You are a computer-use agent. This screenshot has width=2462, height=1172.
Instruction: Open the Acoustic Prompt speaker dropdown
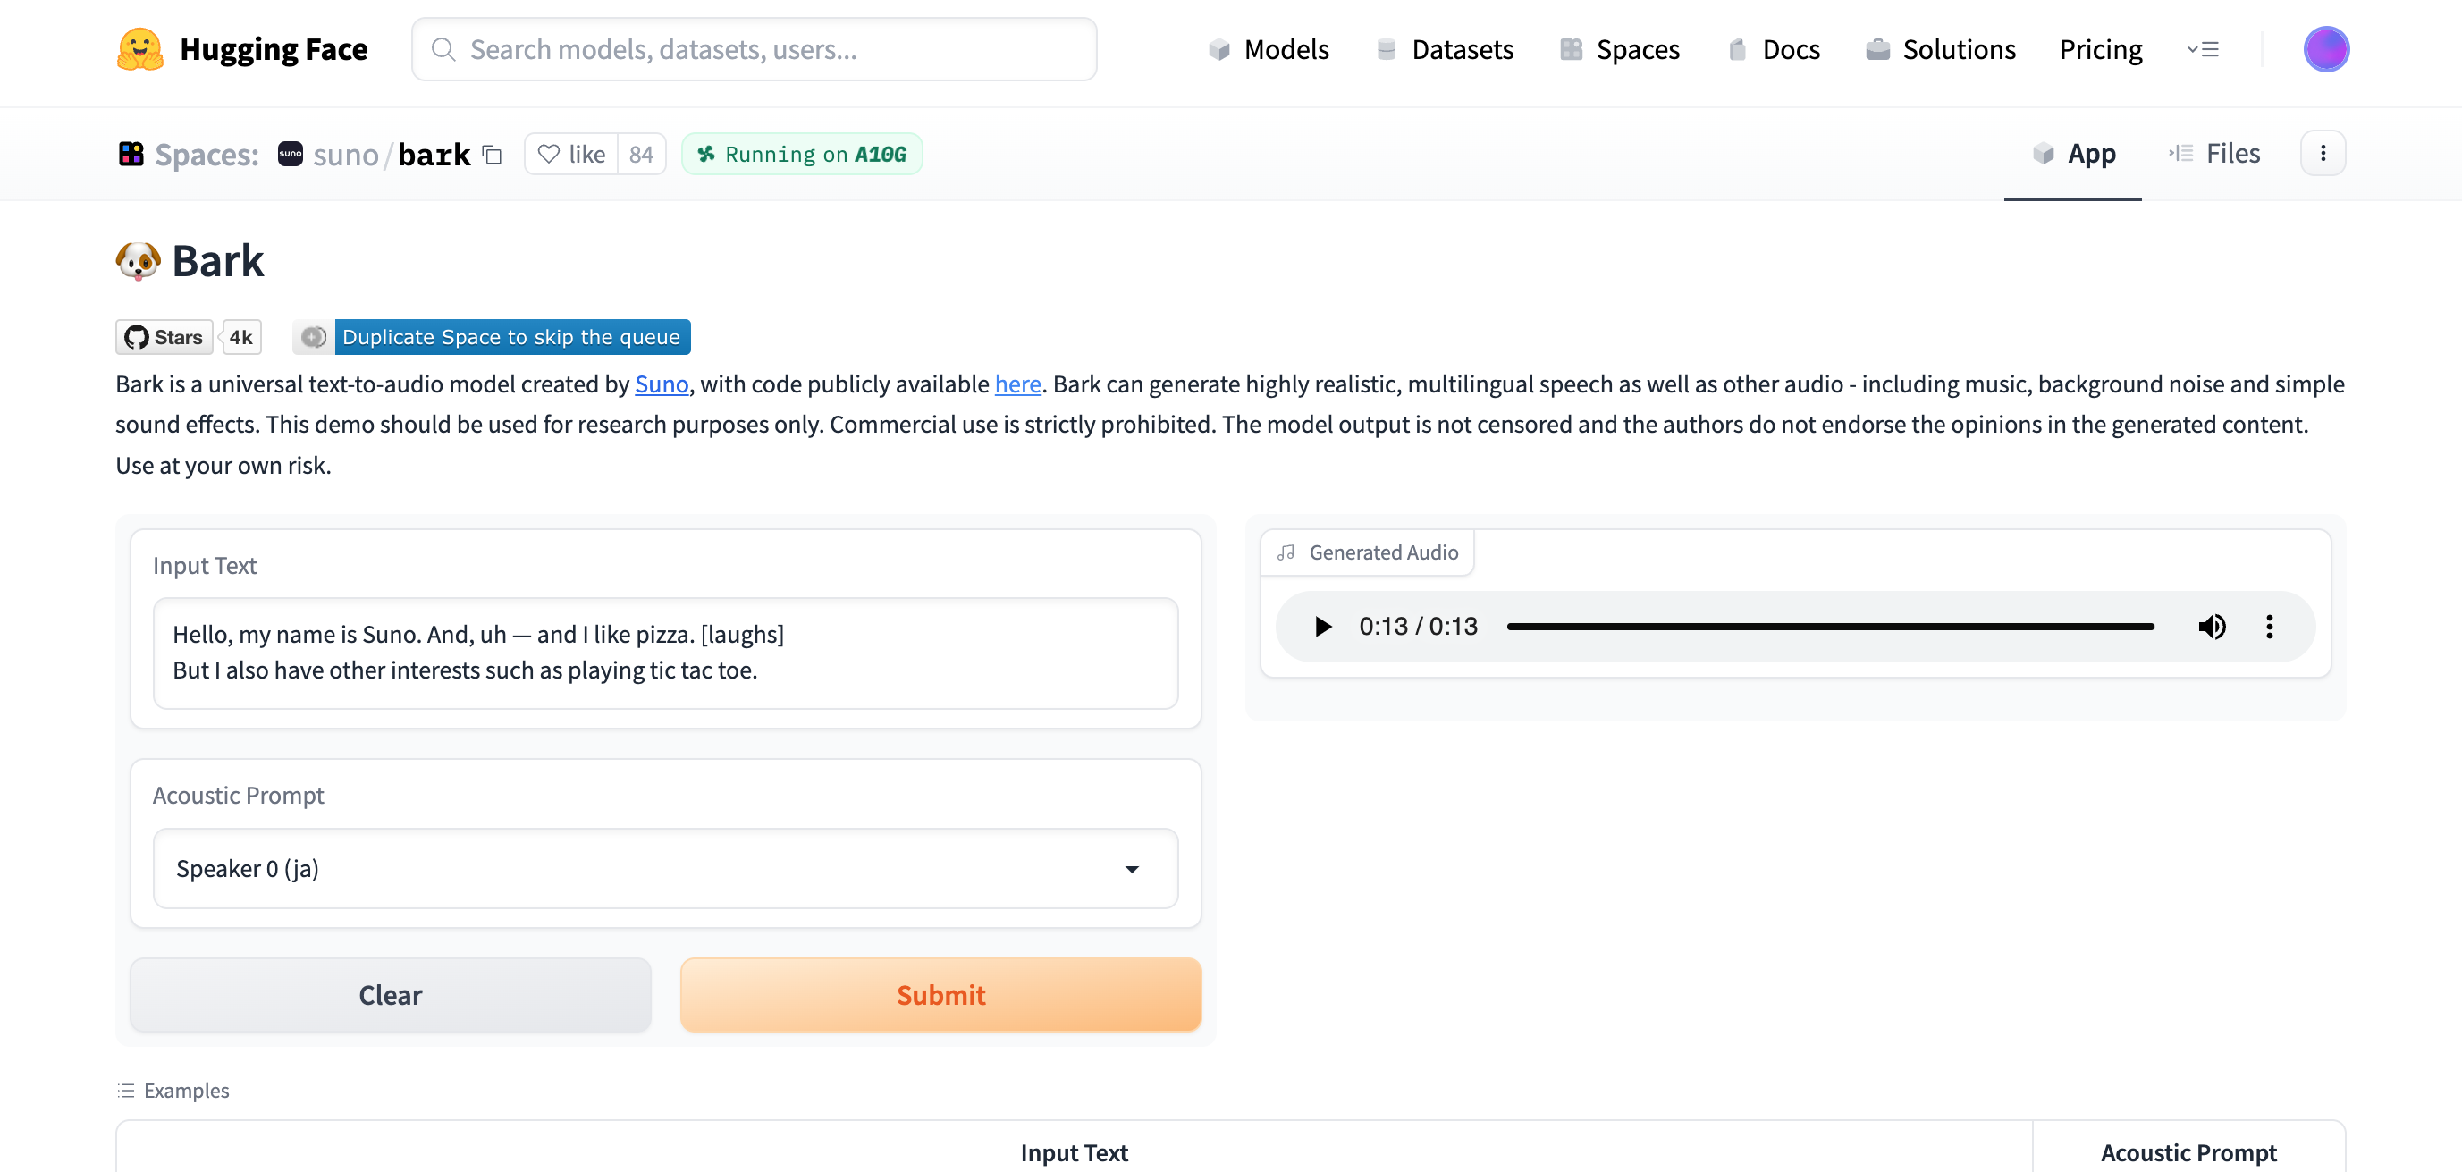(x=665, y=868)
